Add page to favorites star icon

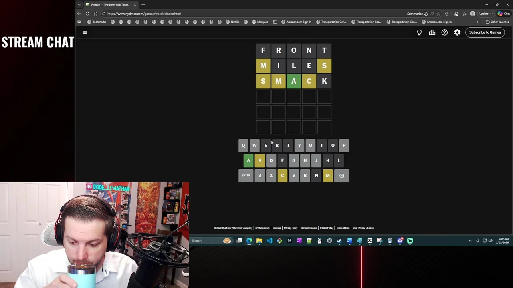tap(438, 14)
